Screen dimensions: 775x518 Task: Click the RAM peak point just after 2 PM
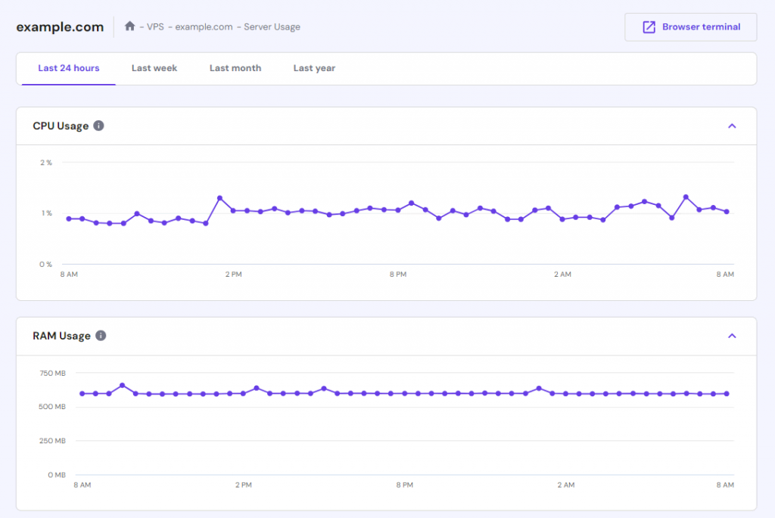[x=257, y=388]
